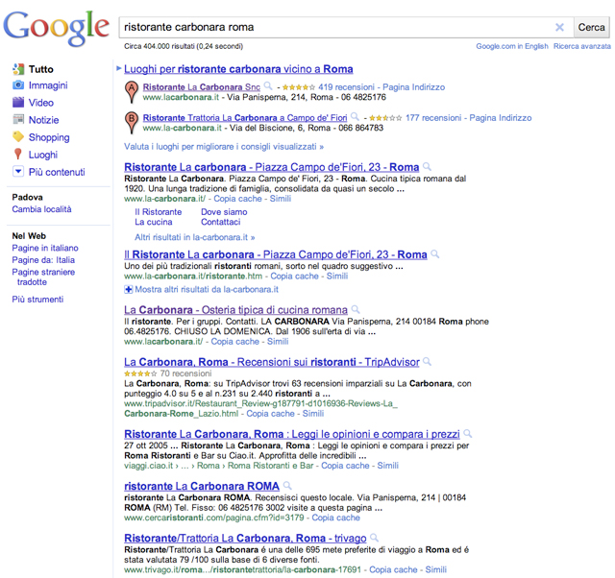This screenshot has width=615, height=578.
Task: Expand Più strumenti options
Action: [37, 300]
